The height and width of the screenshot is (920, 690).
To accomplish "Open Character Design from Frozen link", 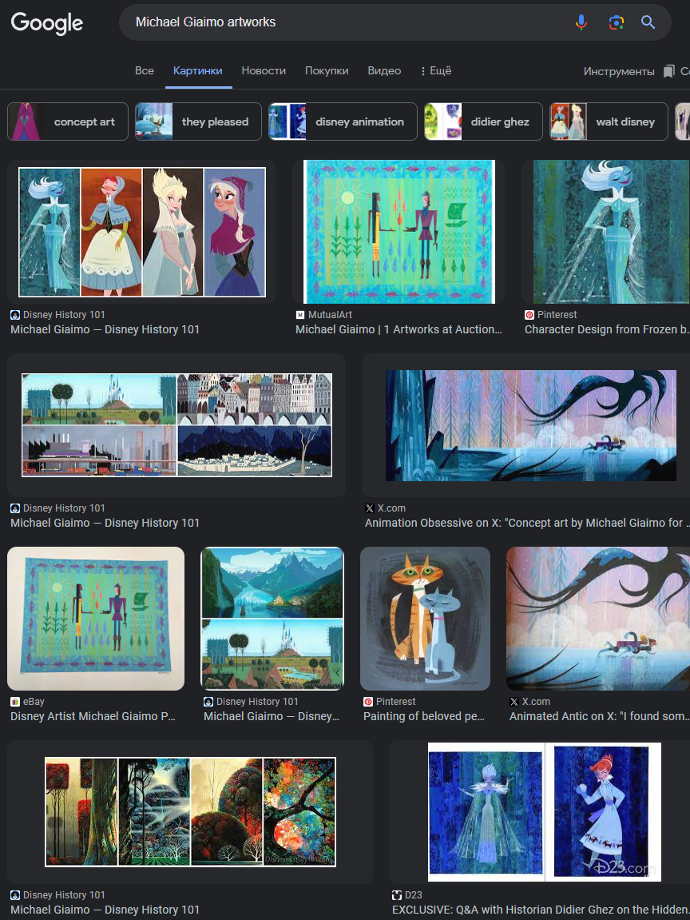I will pyautogui.click(x=607, y=330).
